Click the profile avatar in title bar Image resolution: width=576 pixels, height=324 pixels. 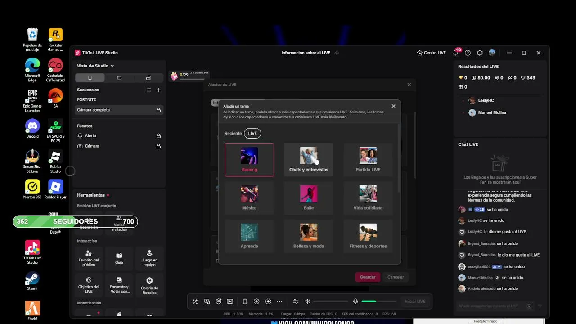(492, 53)
